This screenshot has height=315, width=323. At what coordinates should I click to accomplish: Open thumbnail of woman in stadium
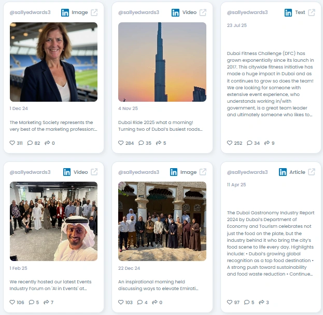coord(53,62)
